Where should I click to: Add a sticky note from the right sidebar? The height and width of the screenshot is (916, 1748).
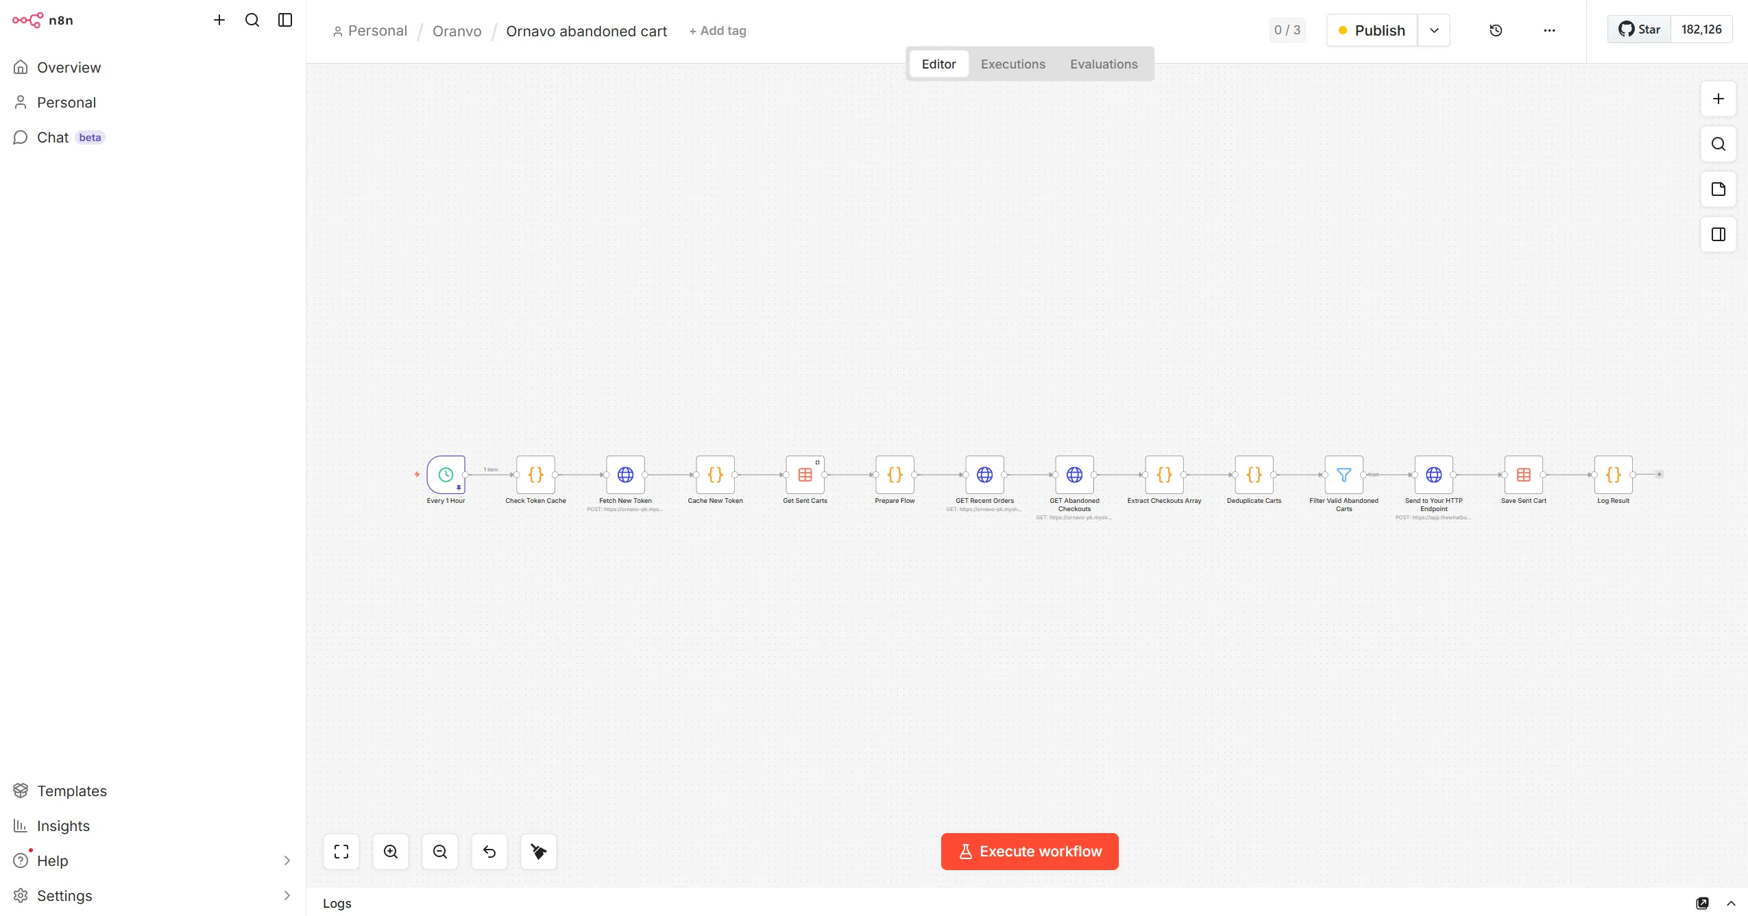1719,189
